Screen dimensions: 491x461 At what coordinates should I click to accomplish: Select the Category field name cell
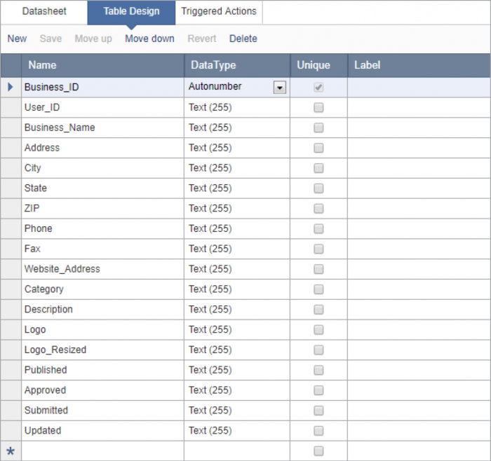click(102, 289)
